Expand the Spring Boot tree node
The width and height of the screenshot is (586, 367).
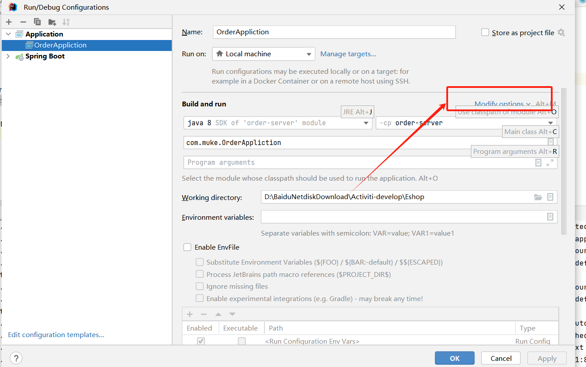pyautogui.click(x=8, y=56)
